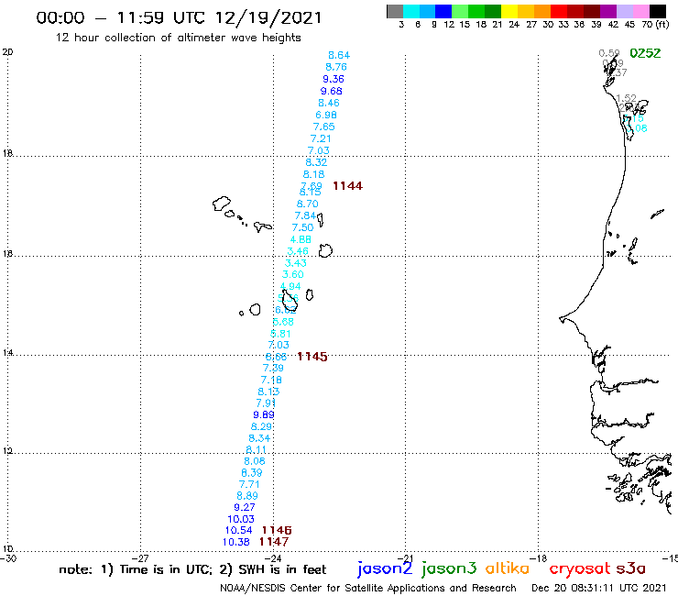Select the lavender swatch in the legend

tap(625, 11)
